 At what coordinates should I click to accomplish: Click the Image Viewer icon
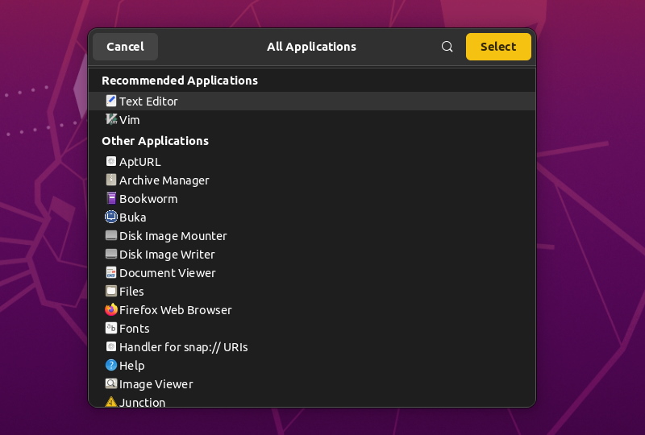click(x=111, y=383)
